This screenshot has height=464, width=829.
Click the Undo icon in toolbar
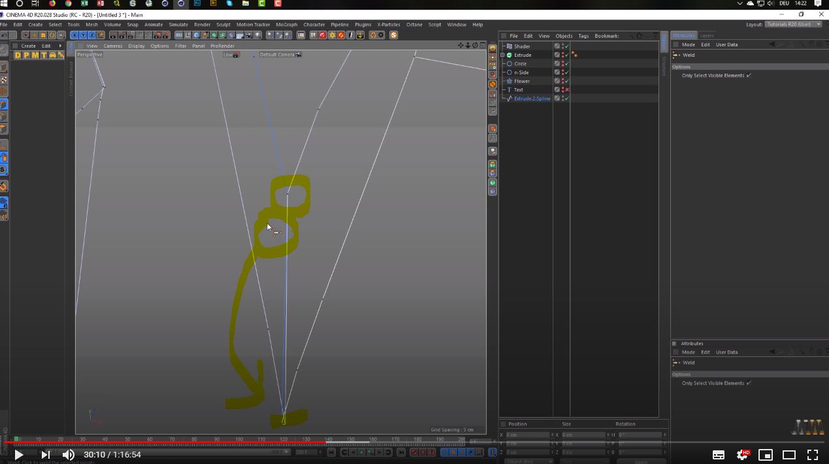coord(5,35)
